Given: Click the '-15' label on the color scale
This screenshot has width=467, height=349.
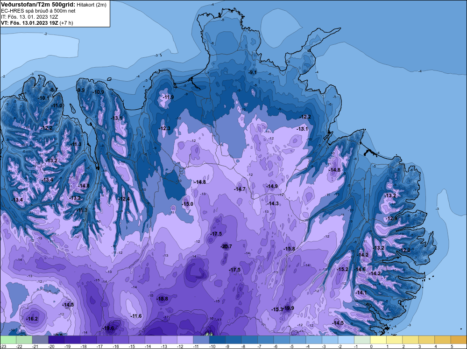Looking at the screenshot, I should (133, 346).
